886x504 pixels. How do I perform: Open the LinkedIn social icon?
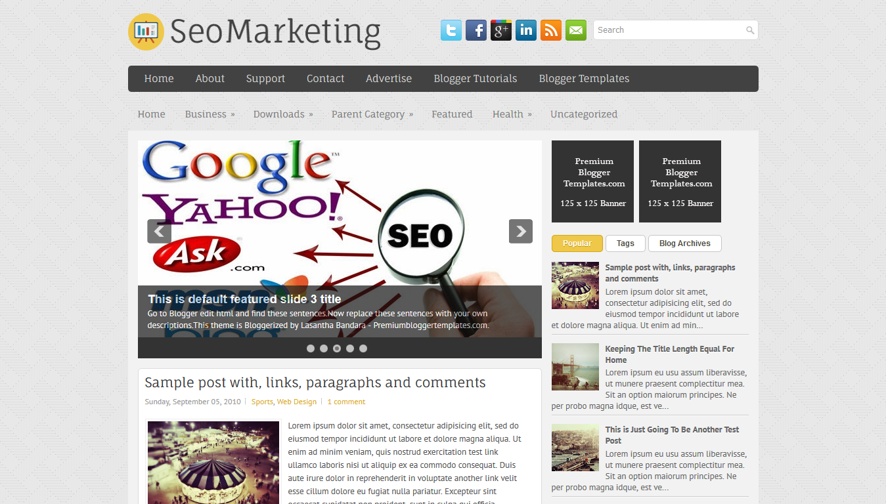click(x=526, y=30)
